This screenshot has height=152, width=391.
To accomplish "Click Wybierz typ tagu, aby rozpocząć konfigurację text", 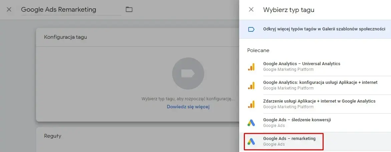I will pyautogui.click(x=188, y=99).
